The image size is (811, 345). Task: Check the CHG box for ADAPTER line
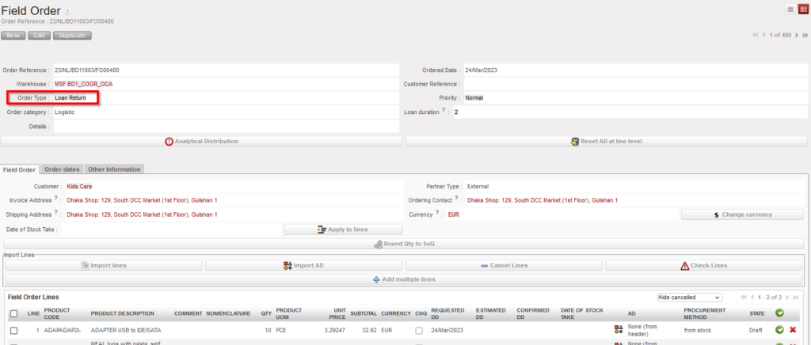point(419,330)
